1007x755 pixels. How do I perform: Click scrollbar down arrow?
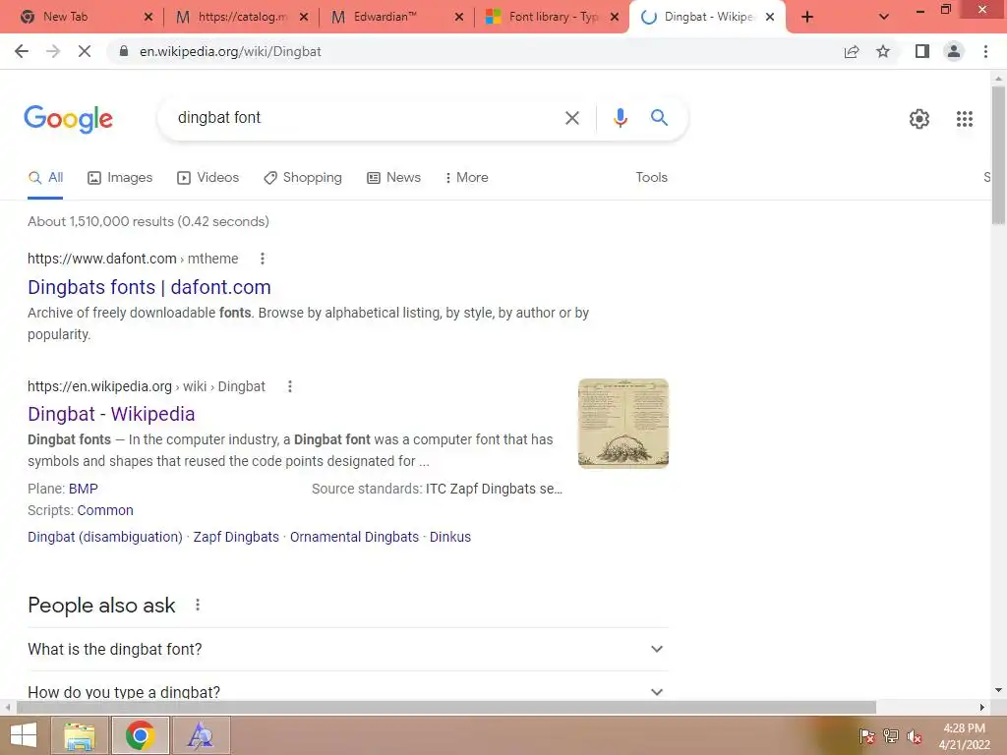point(998,691)
